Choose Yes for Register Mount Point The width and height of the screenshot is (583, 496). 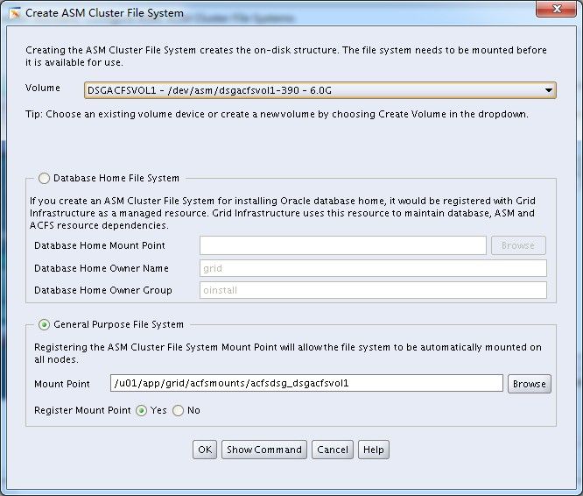coord(141,410)
